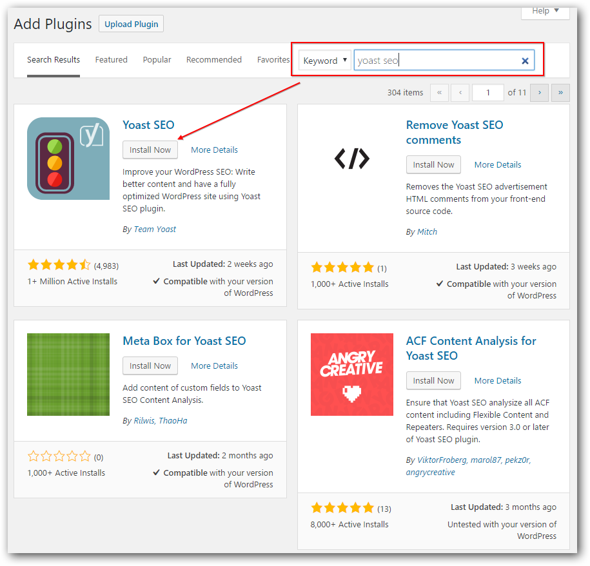The image size is (590, 566).
Task: Visit author angrycreative link
Action: 431,473
